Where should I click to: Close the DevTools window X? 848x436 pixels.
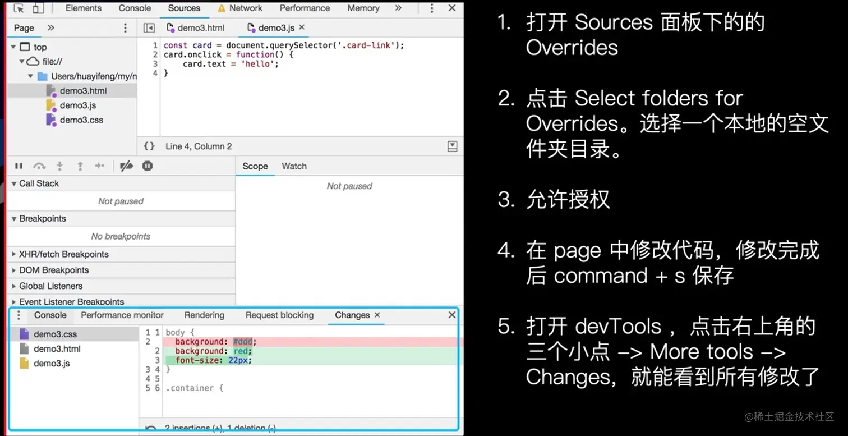pos(452,8)
